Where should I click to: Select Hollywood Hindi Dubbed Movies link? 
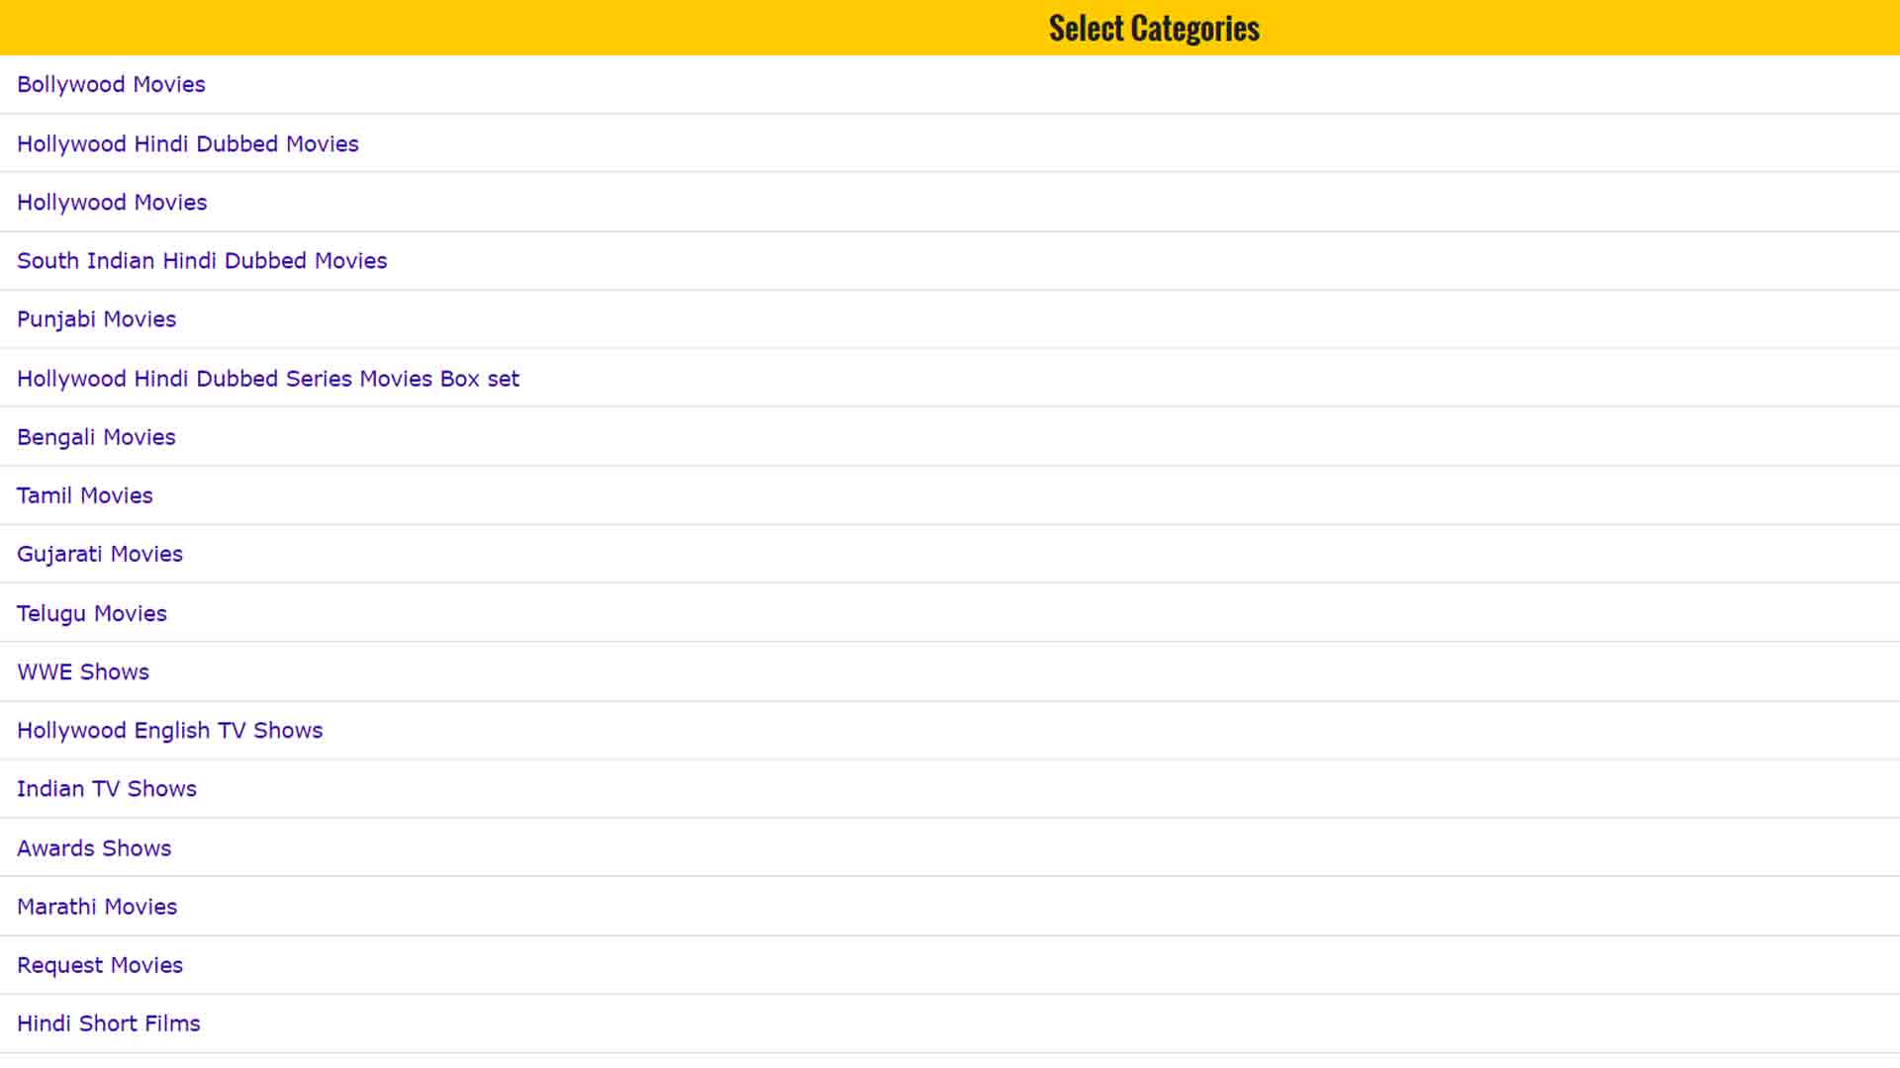tap(187, 144)
